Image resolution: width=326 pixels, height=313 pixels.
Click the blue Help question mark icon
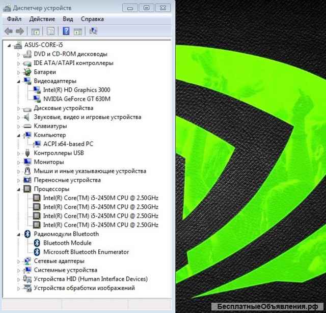[66, 31]
